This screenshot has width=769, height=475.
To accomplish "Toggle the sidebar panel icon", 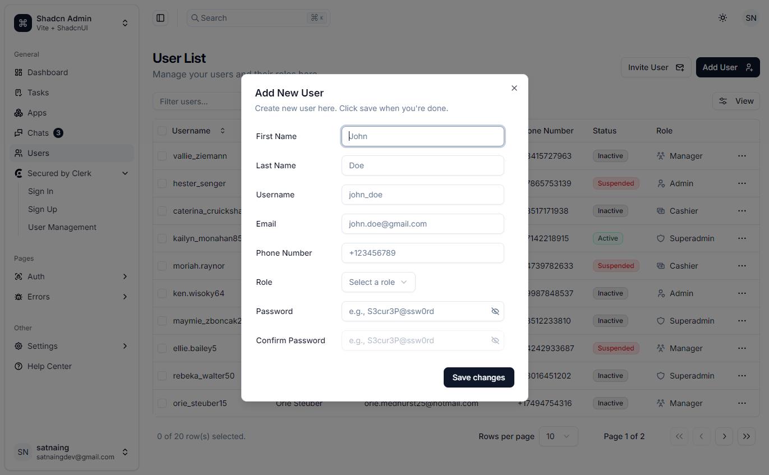I will [160, 18].
